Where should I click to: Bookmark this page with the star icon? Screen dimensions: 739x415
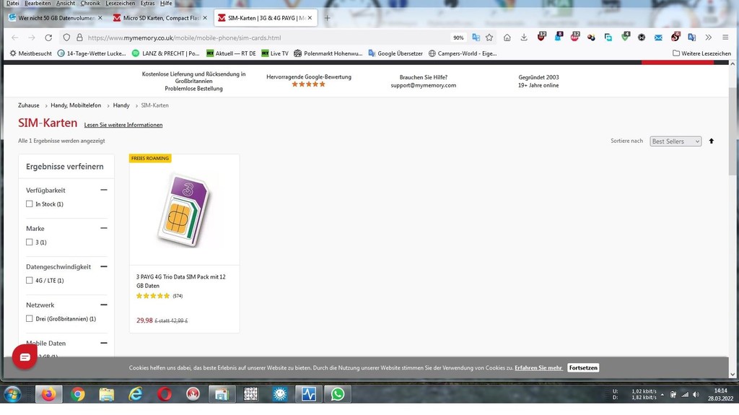click(x=489, y=38)
